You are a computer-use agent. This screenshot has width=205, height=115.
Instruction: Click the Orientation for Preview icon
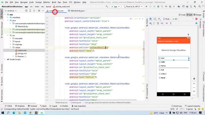(155, 19)
